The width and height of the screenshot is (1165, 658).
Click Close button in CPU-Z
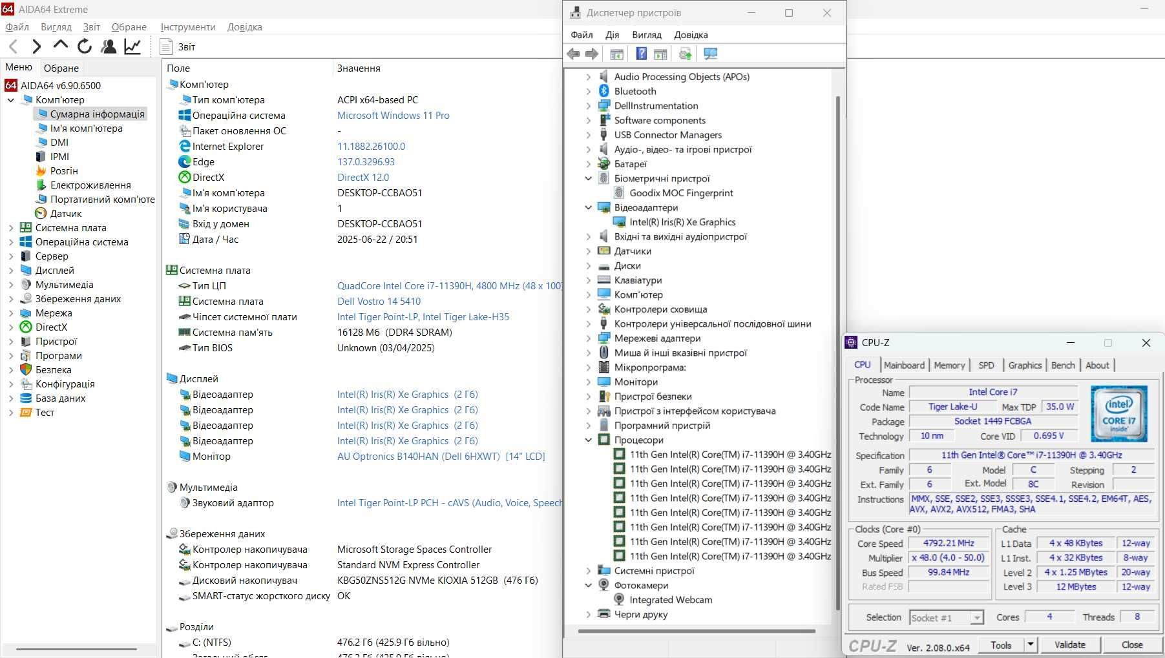point(1132,644)
